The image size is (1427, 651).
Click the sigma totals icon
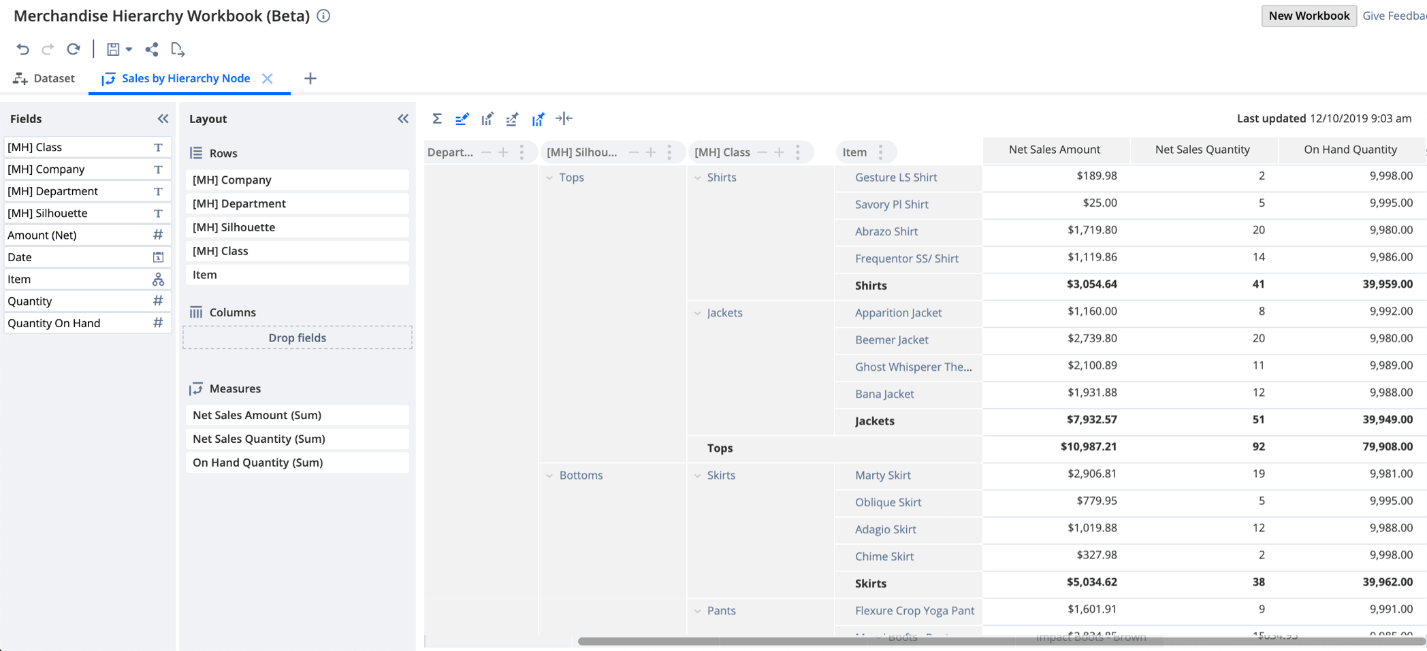(x=437, y=118)
